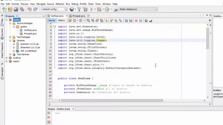Click red Stop icon in Output panel
The width and height of the screenshot is (223, 125).
click(49, 122)
